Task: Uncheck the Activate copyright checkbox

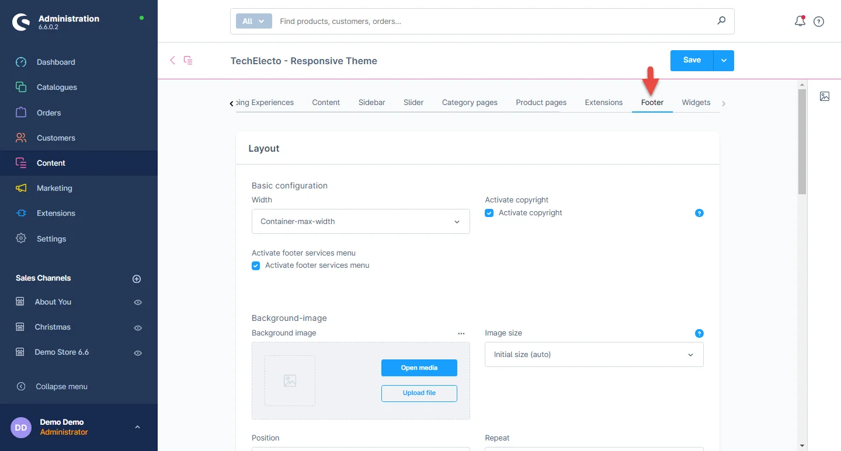Action: click(x=489, y=213)
